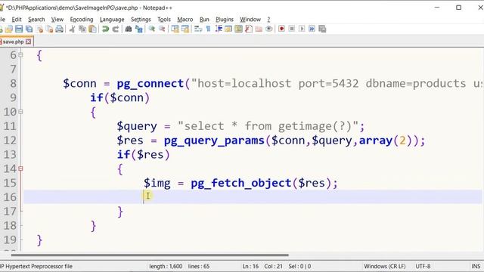Collapse the code block at line 10
Screen dimensions: 484x272
pyautogui.click(x=20, y=112)
